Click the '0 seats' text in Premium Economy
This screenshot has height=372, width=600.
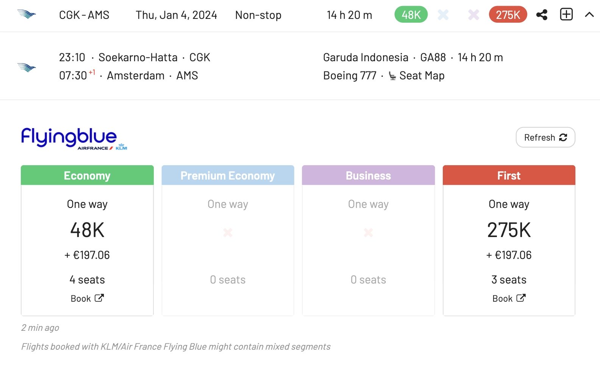228,280
